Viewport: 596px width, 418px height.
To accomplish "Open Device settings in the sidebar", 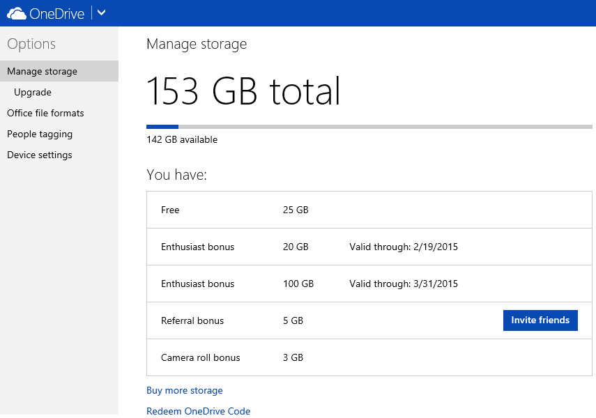I will [x=40, y=155].
